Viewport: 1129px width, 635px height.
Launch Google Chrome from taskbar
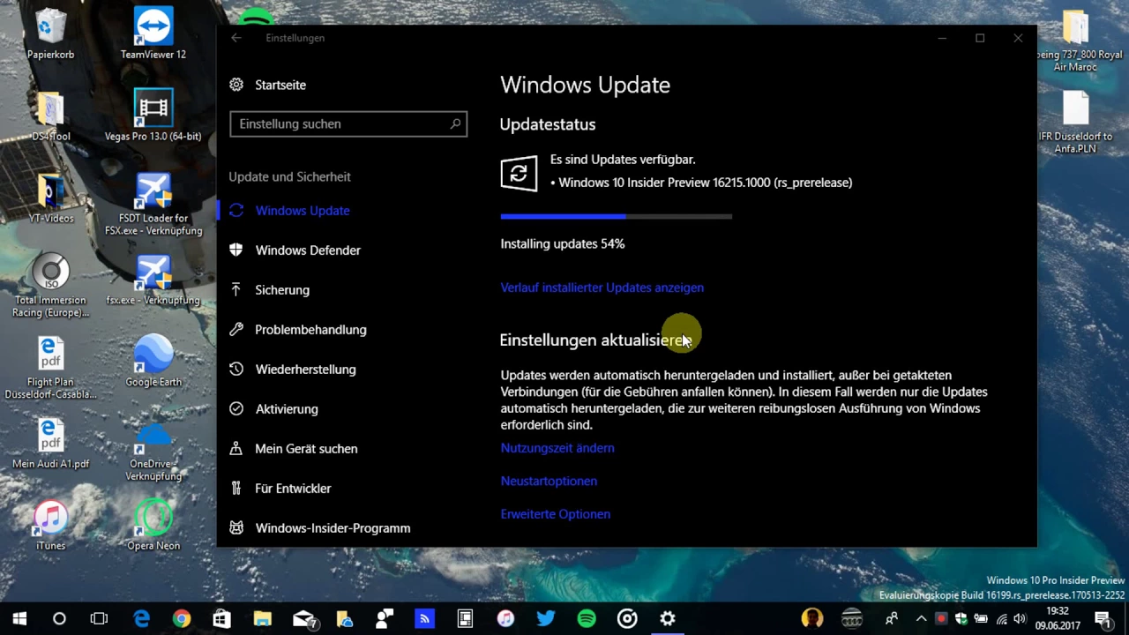point(182,618)
